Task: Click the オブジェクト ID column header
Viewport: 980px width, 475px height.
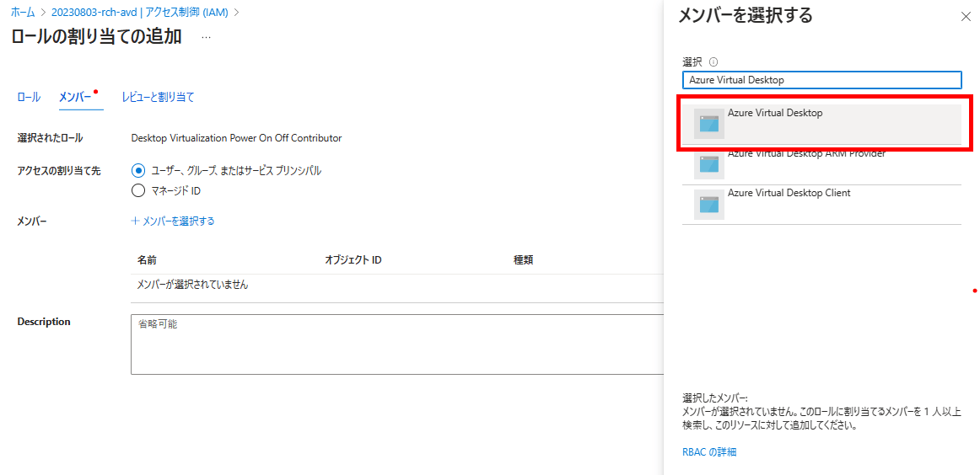Action: (353, 259)
